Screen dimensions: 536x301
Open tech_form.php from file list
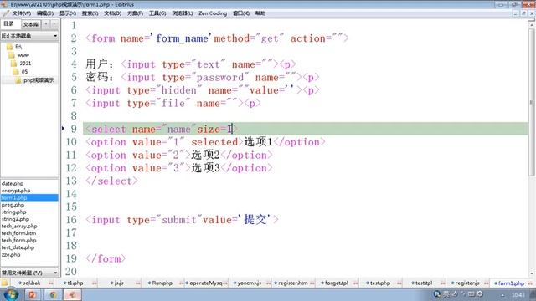click(18, 241)
